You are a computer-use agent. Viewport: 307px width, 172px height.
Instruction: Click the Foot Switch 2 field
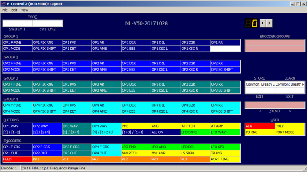click(47, 23)
